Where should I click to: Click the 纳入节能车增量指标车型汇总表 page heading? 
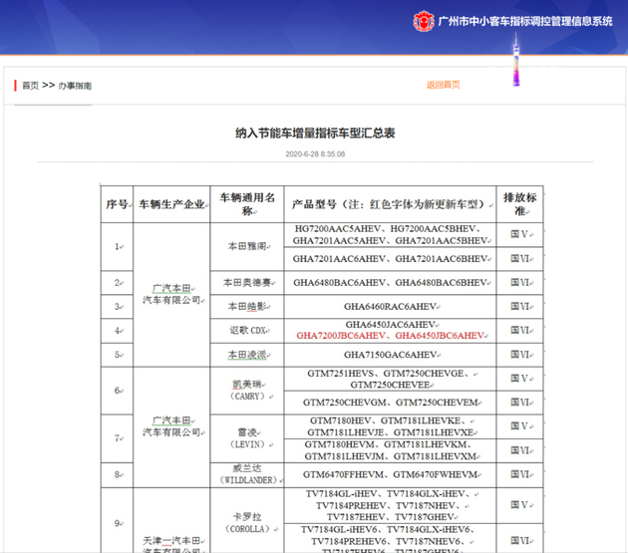315,133
